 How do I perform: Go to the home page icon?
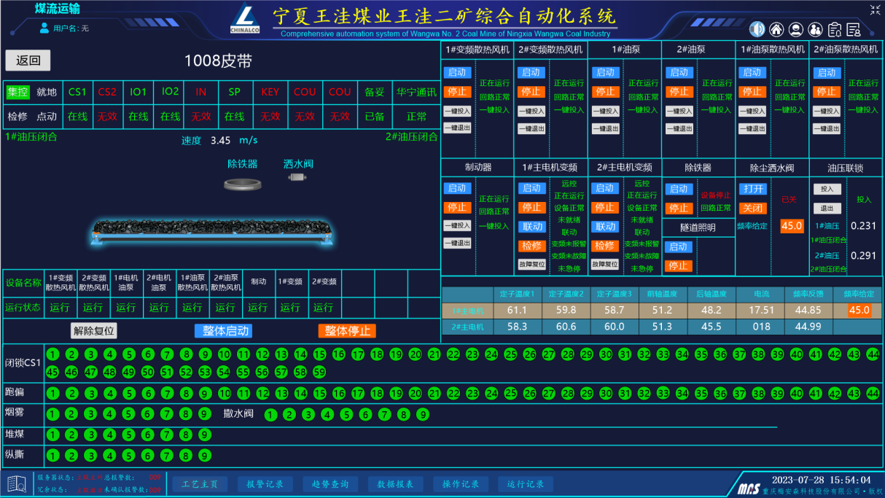[x=777, y=29]
